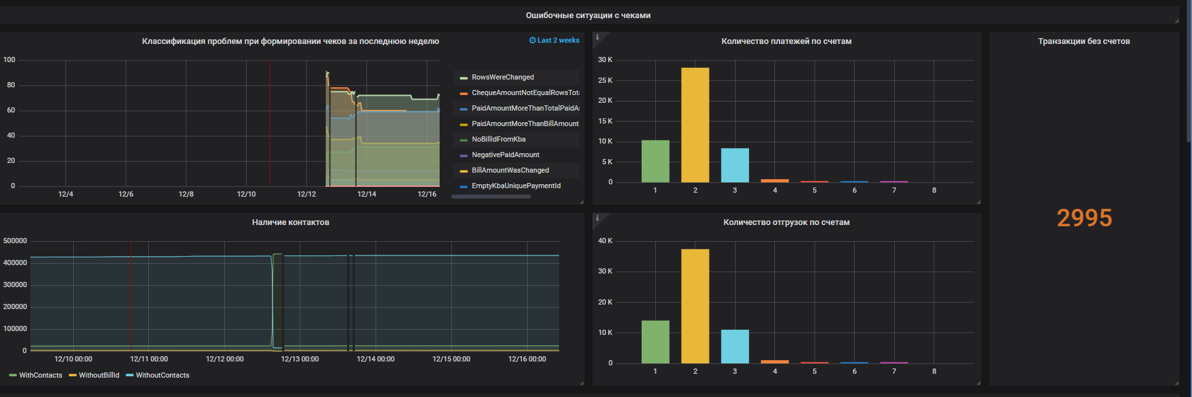Click 12/13 00:00 label on contacts axis

point(300,359)
